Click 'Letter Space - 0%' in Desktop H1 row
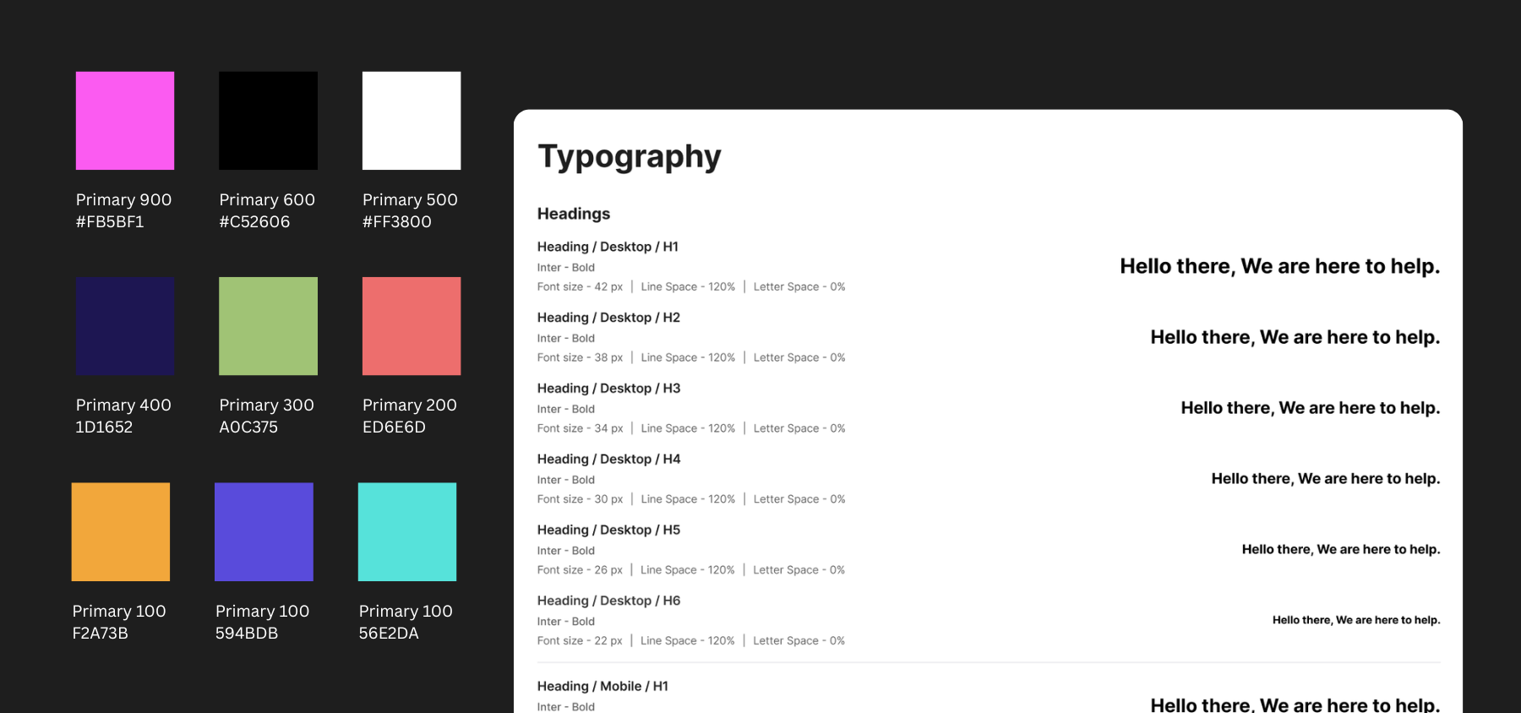 click(799, 287)
